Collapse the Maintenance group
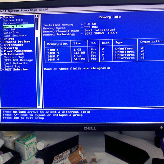 click(x=1, y=54)
